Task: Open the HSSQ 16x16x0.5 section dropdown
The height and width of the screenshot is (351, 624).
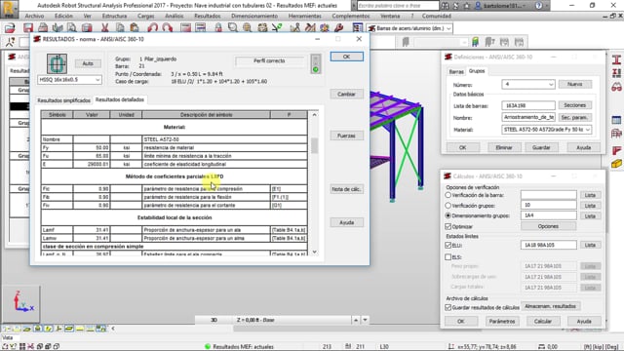Action: click(97, 80)
